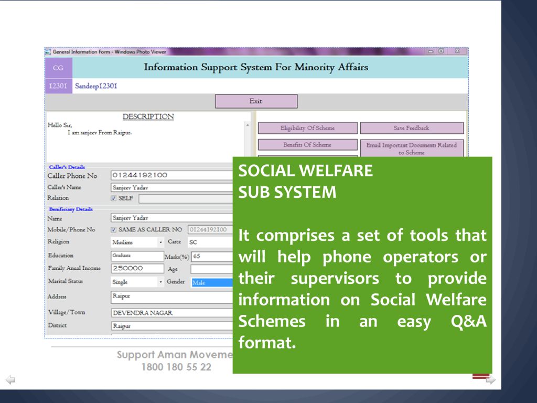Click the Caller Phone No field
537x403 pixels.
coord(171,175)
